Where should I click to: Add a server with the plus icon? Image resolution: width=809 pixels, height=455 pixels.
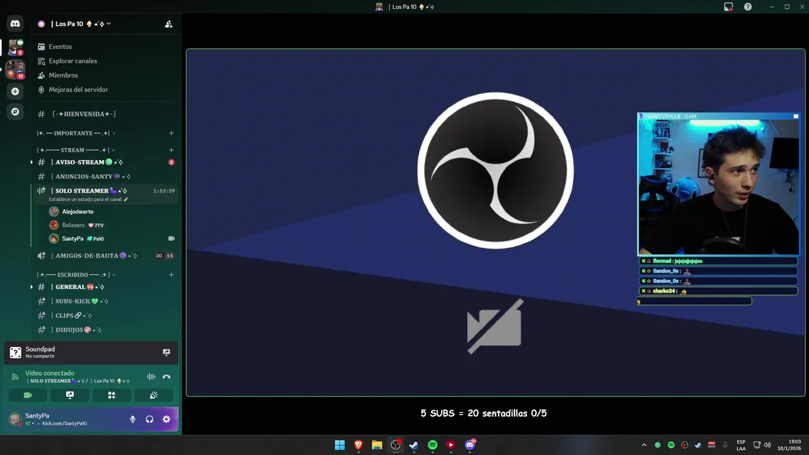pos(15,91)
